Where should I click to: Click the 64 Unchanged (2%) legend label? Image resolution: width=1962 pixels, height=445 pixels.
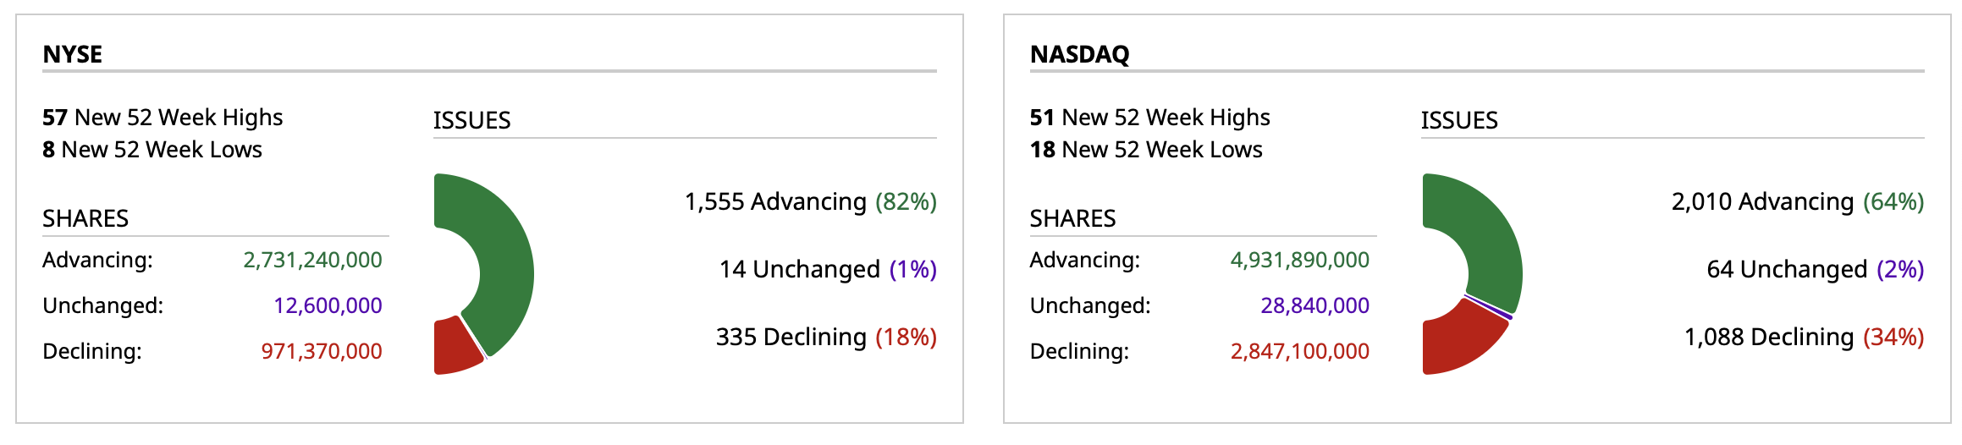point(1816,269)
